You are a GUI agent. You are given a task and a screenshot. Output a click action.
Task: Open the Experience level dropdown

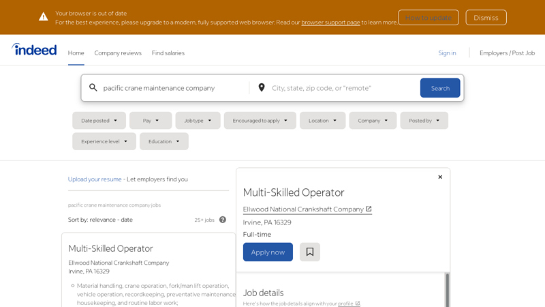(x=104, y=141)
